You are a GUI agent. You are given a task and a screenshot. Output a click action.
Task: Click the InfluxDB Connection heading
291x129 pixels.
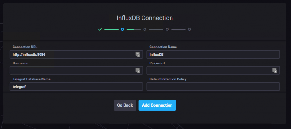145,18
